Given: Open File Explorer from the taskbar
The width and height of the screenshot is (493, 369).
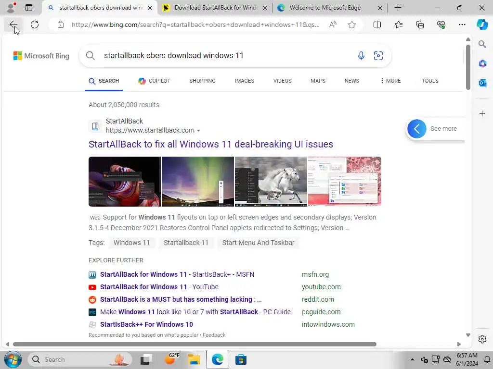Looking at the screenshot, I should click(x=194, y=359).
